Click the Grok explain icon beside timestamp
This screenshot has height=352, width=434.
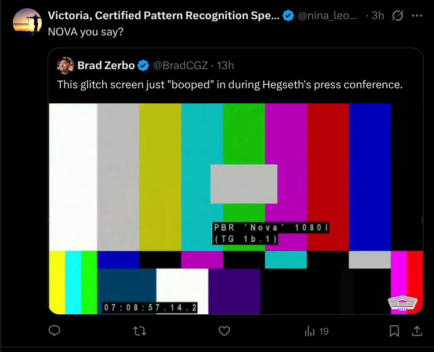coord(397,16)
